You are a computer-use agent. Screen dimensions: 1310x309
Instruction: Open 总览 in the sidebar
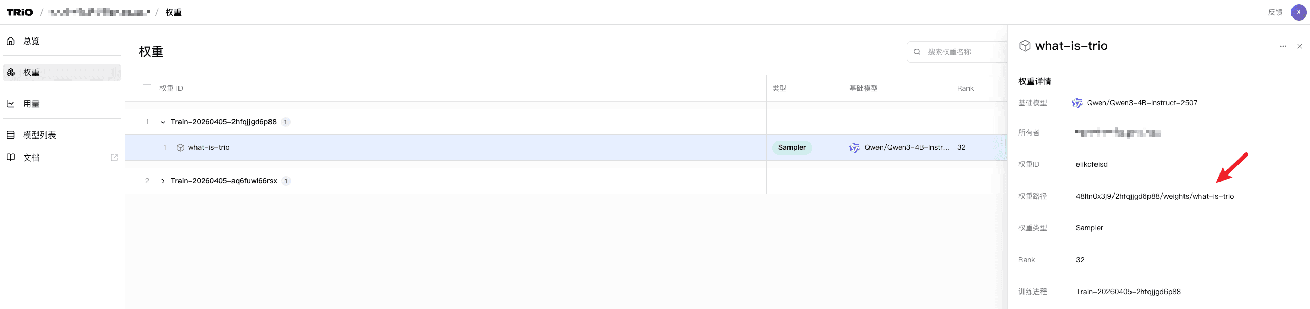click(x=31, y=41)
